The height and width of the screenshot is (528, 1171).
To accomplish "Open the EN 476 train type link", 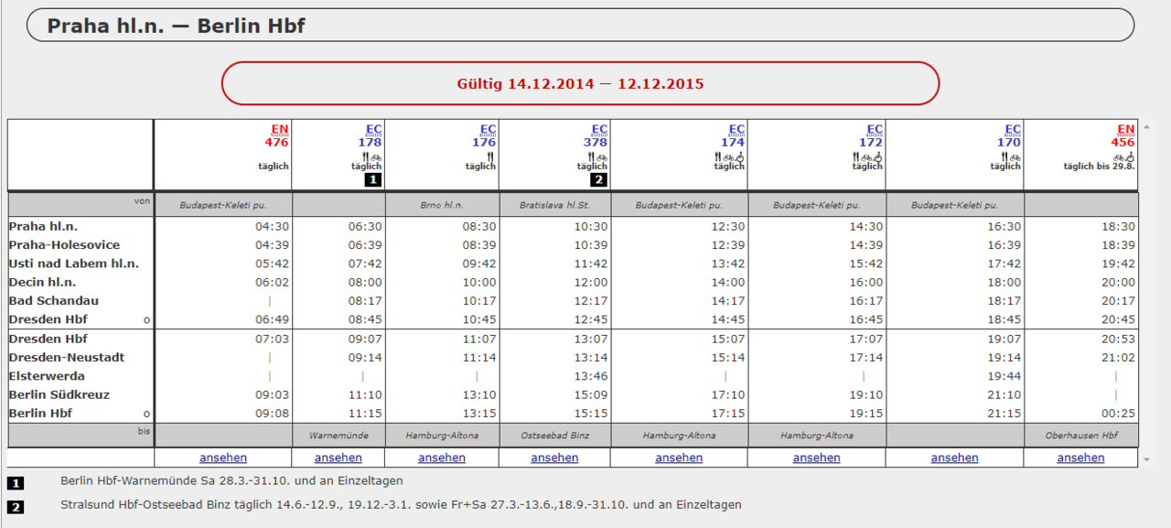I will point(279,130).
